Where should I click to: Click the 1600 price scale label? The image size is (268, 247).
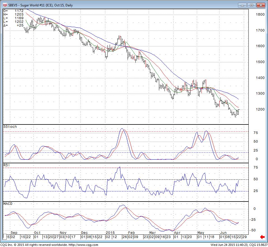pos(260,46)
